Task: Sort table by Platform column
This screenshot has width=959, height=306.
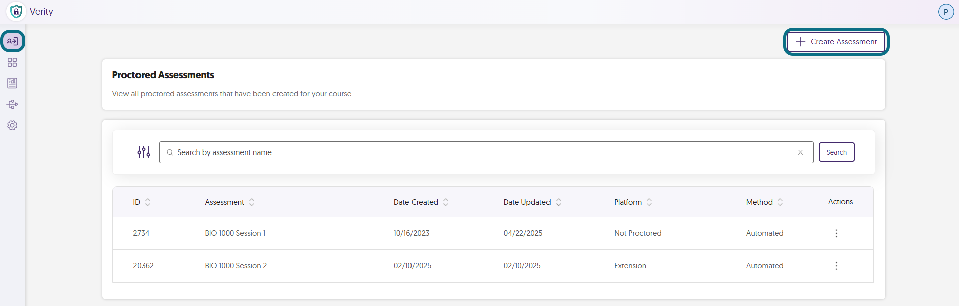Action: click(x=649, y=202)
